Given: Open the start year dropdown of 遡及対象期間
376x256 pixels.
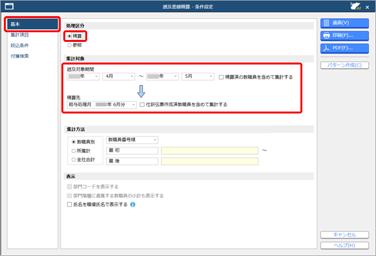Looking at the screenshot, I should 83,76.
